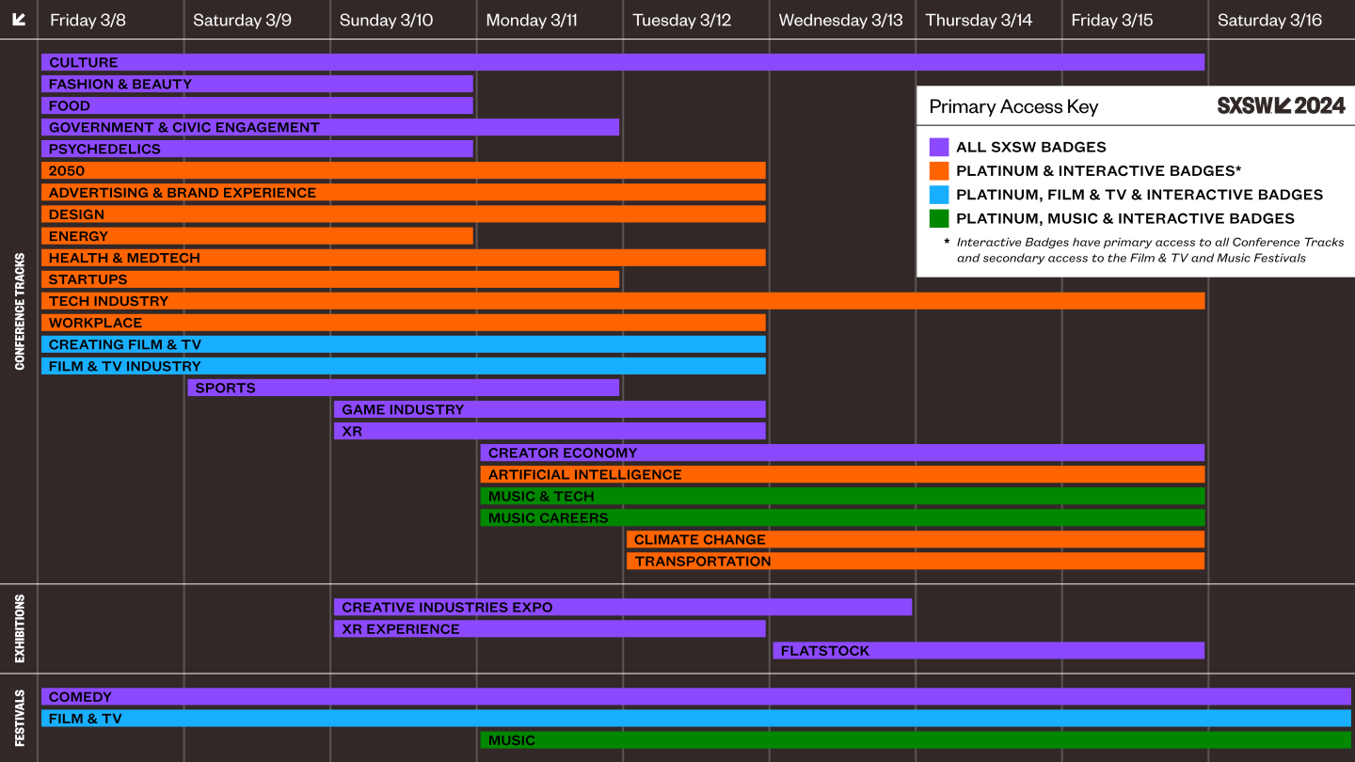Select the Wednesday 3/13 column header
The height and width of the screenshot is (762, 1355).
(x=840, y=20)
